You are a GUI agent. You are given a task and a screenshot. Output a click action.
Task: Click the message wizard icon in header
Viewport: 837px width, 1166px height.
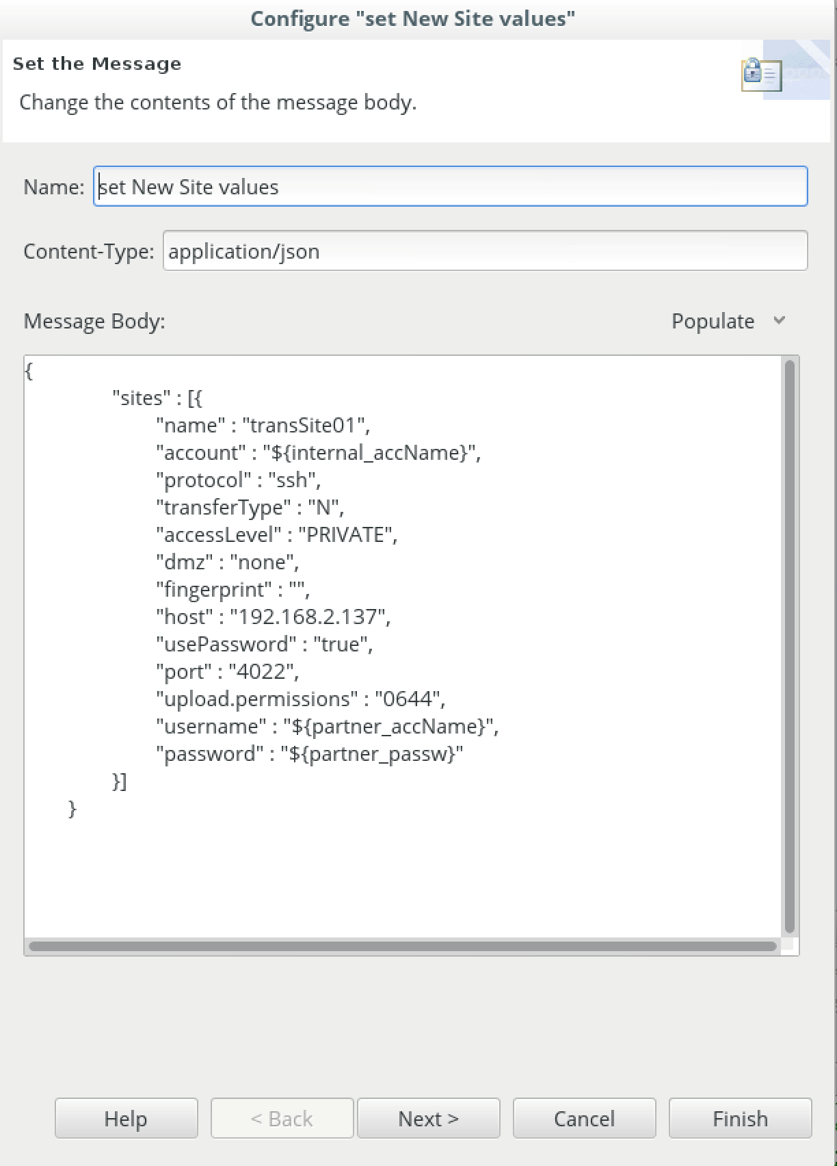[761, 74]
